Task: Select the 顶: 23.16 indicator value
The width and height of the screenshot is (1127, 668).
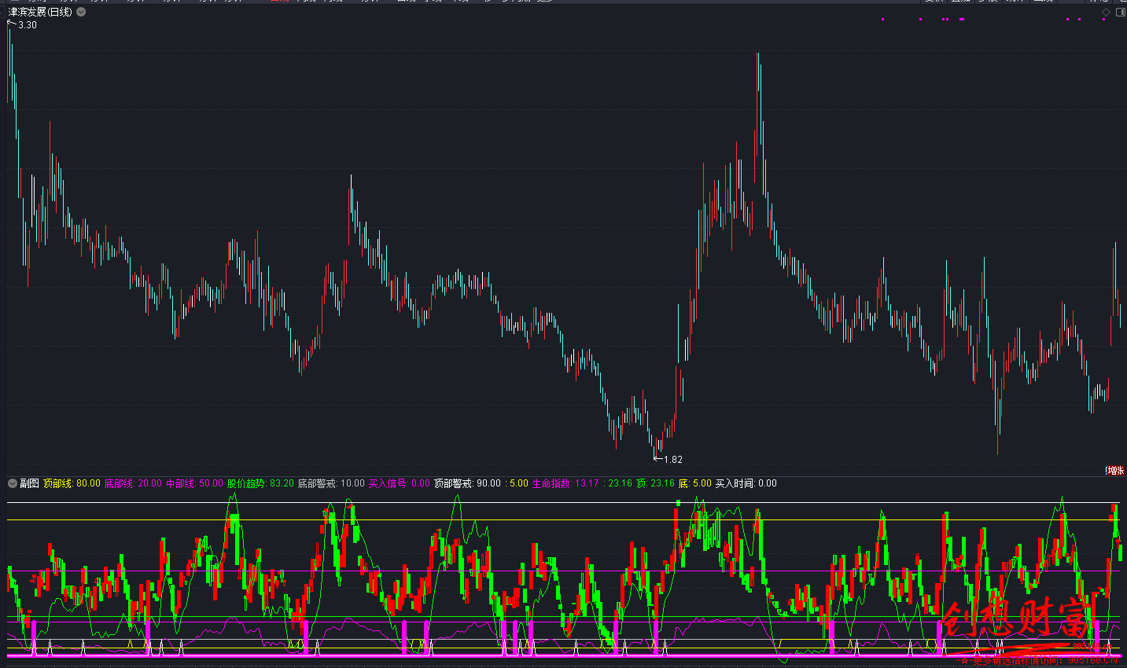Action: tap(655, 483)
